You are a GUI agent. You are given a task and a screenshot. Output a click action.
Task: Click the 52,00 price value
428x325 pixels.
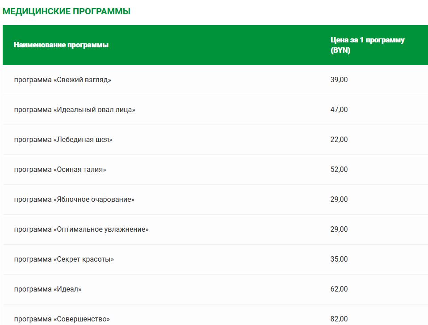coord(339,170)
